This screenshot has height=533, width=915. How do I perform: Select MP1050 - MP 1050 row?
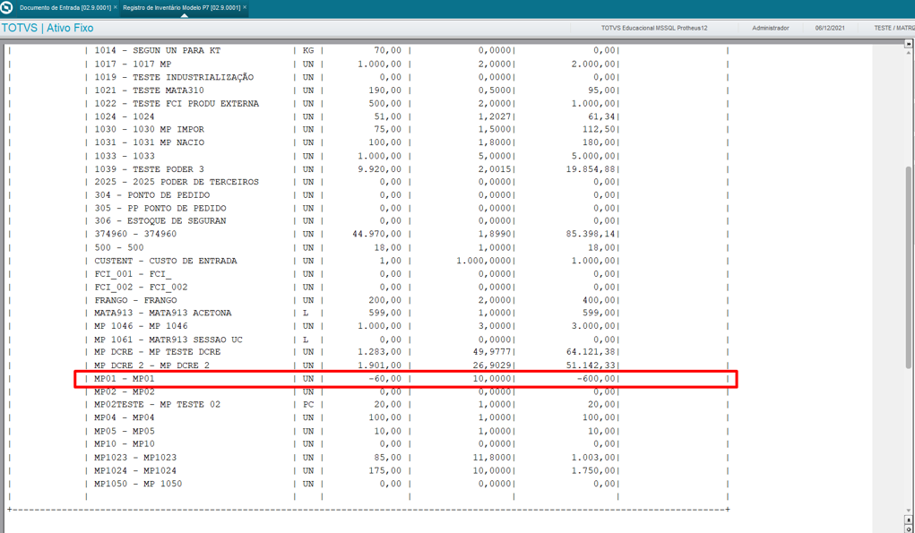[138, 484]
